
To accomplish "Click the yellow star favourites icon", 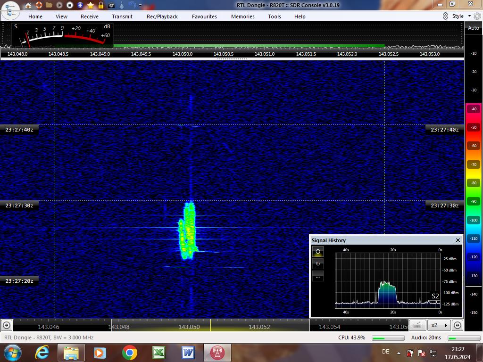I will point(91,5).
